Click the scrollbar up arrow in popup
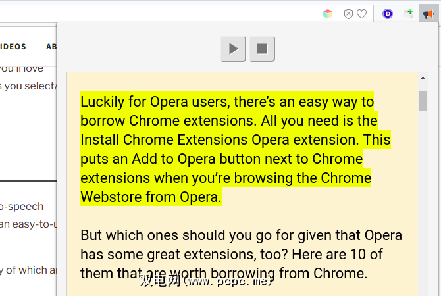 pos(423,79)
